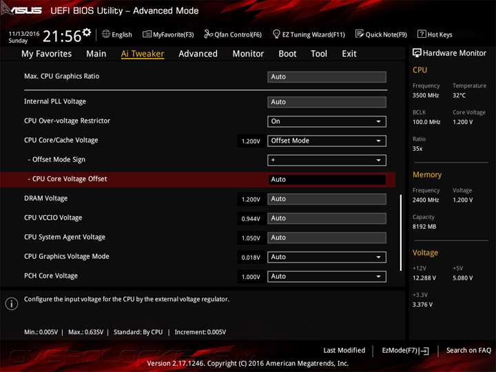Click the Qfan Control fan icon
The image size is (496, 372).
(209, 34)
